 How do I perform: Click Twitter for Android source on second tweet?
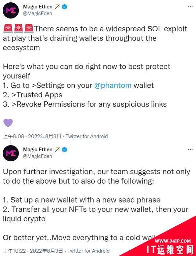click(89, 251)
